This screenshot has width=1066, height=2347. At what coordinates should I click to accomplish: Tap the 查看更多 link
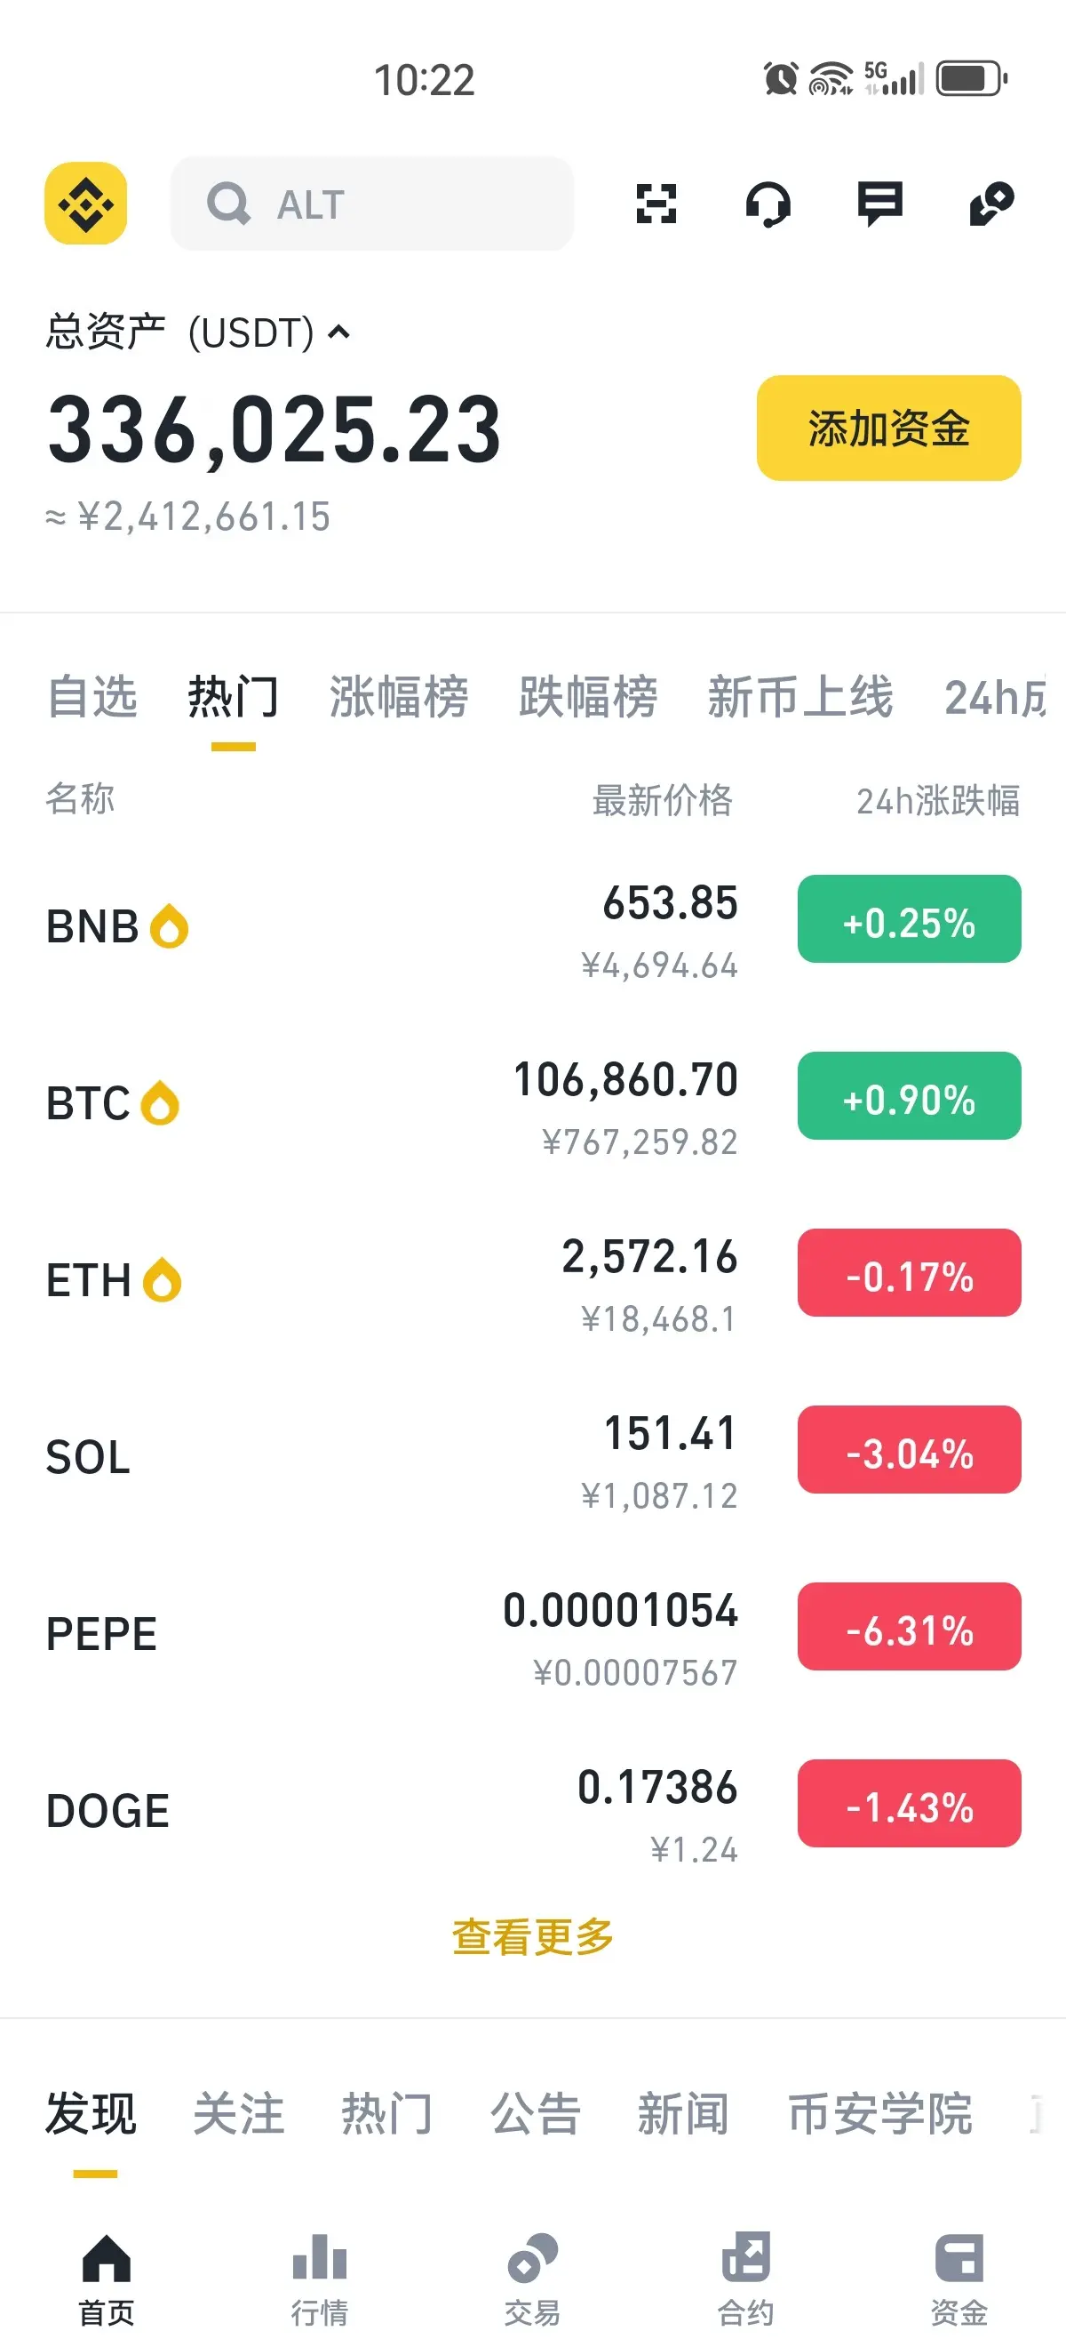click(532, 1937)
